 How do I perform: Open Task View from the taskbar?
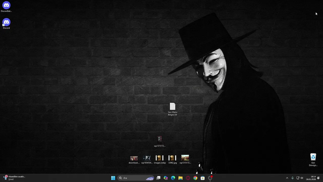pyautogui.click(x=158, y=178)
